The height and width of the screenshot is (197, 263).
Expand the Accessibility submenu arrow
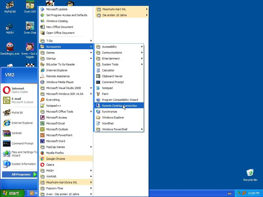point(142,47)
